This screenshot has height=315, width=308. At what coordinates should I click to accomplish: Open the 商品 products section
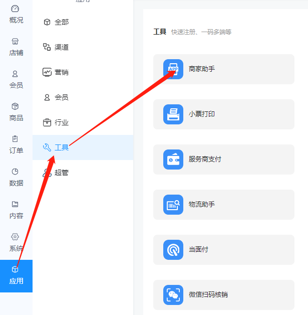pyautogui.click(x=16, y=112)
